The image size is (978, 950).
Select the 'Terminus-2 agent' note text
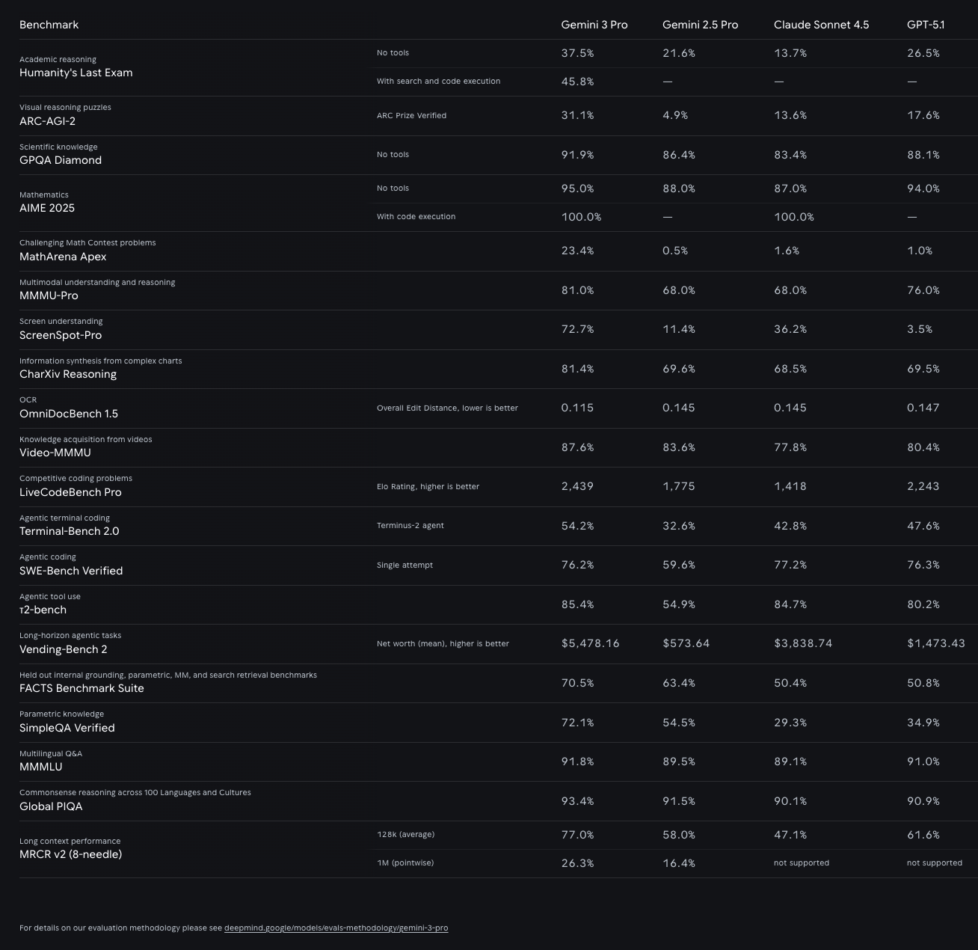(x=410, y=525)
